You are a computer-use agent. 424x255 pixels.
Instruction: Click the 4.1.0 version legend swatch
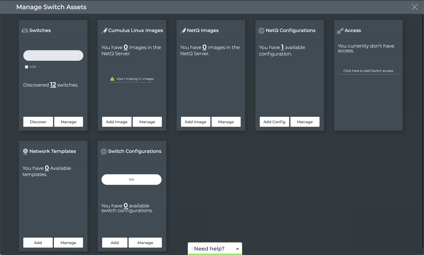point(26,67)
